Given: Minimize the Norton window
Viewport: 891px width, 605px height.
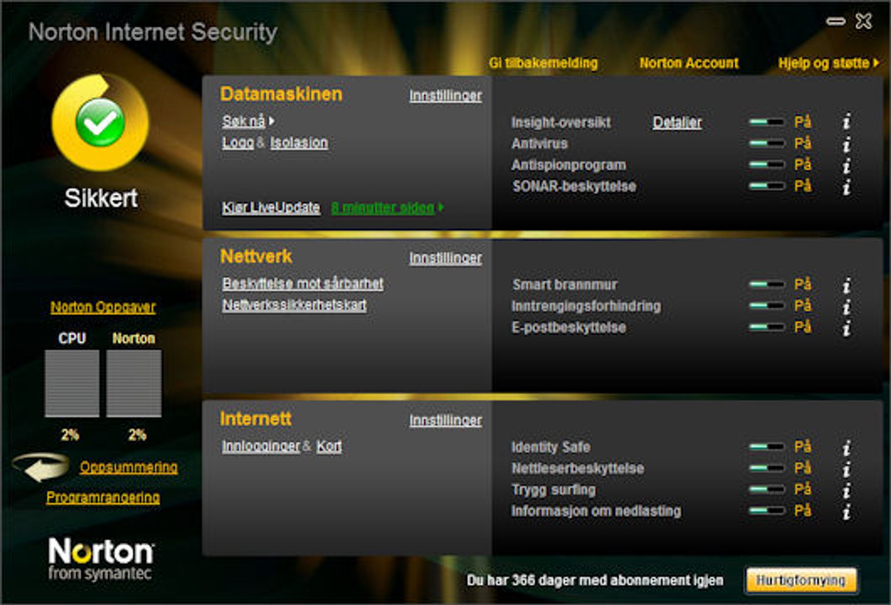Looking at the screenshot, I should point(835,21).
